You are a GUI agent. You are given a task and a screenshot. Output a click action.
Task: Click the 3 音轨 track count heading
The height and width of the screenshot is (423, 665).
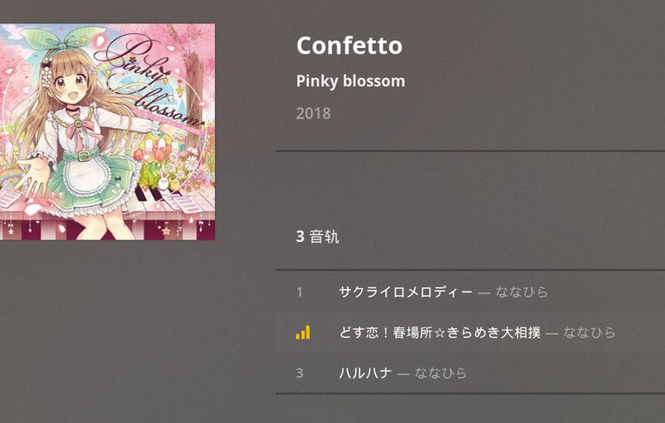318,236
